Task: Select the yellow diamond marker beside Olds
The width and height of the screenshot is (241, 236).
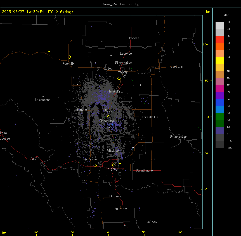Action: click(108, 117)
